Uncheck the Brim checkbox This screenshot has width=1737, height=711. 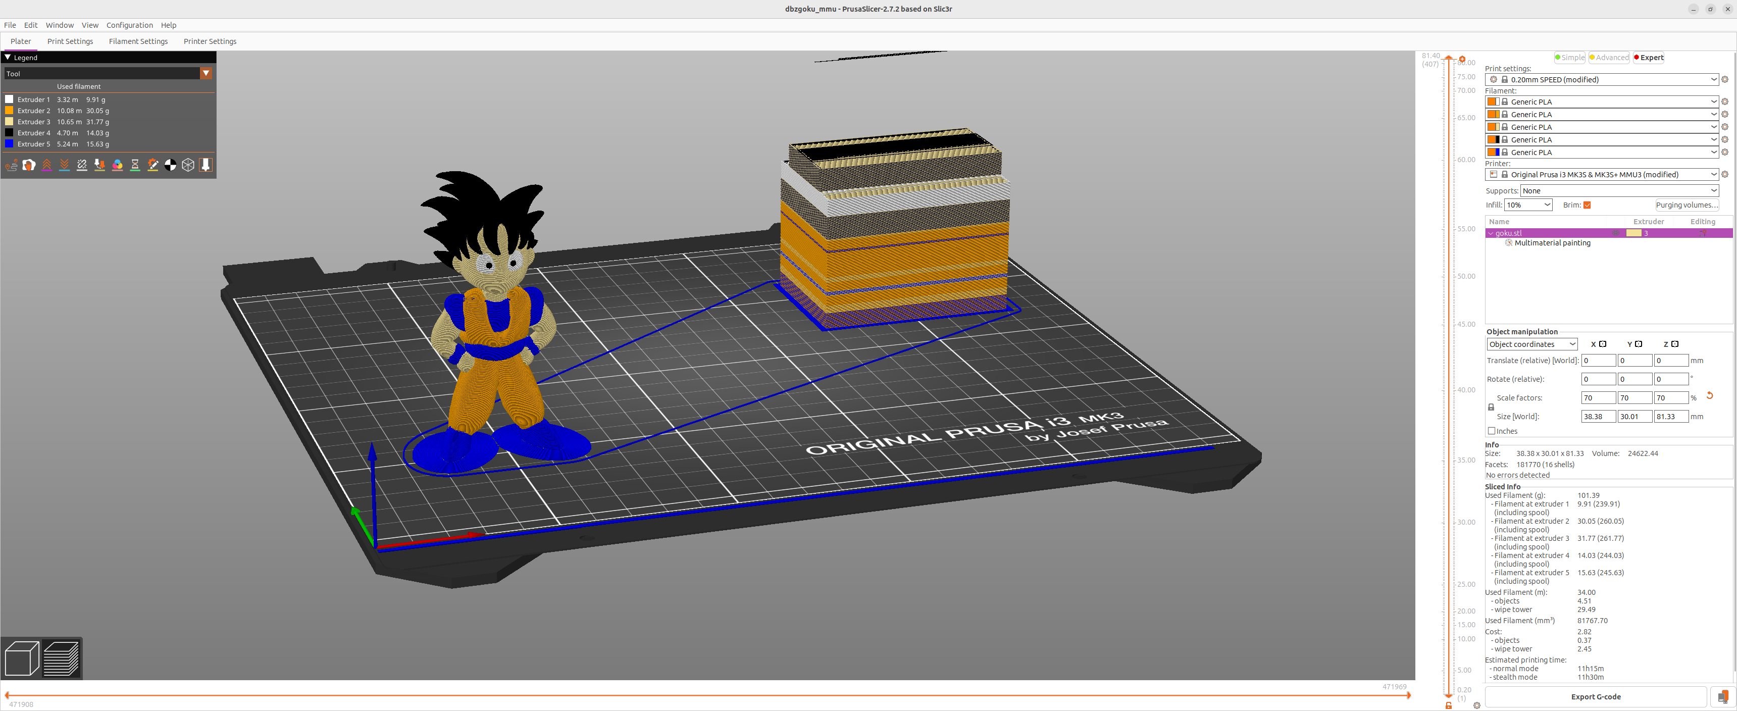coord(1588,205)
